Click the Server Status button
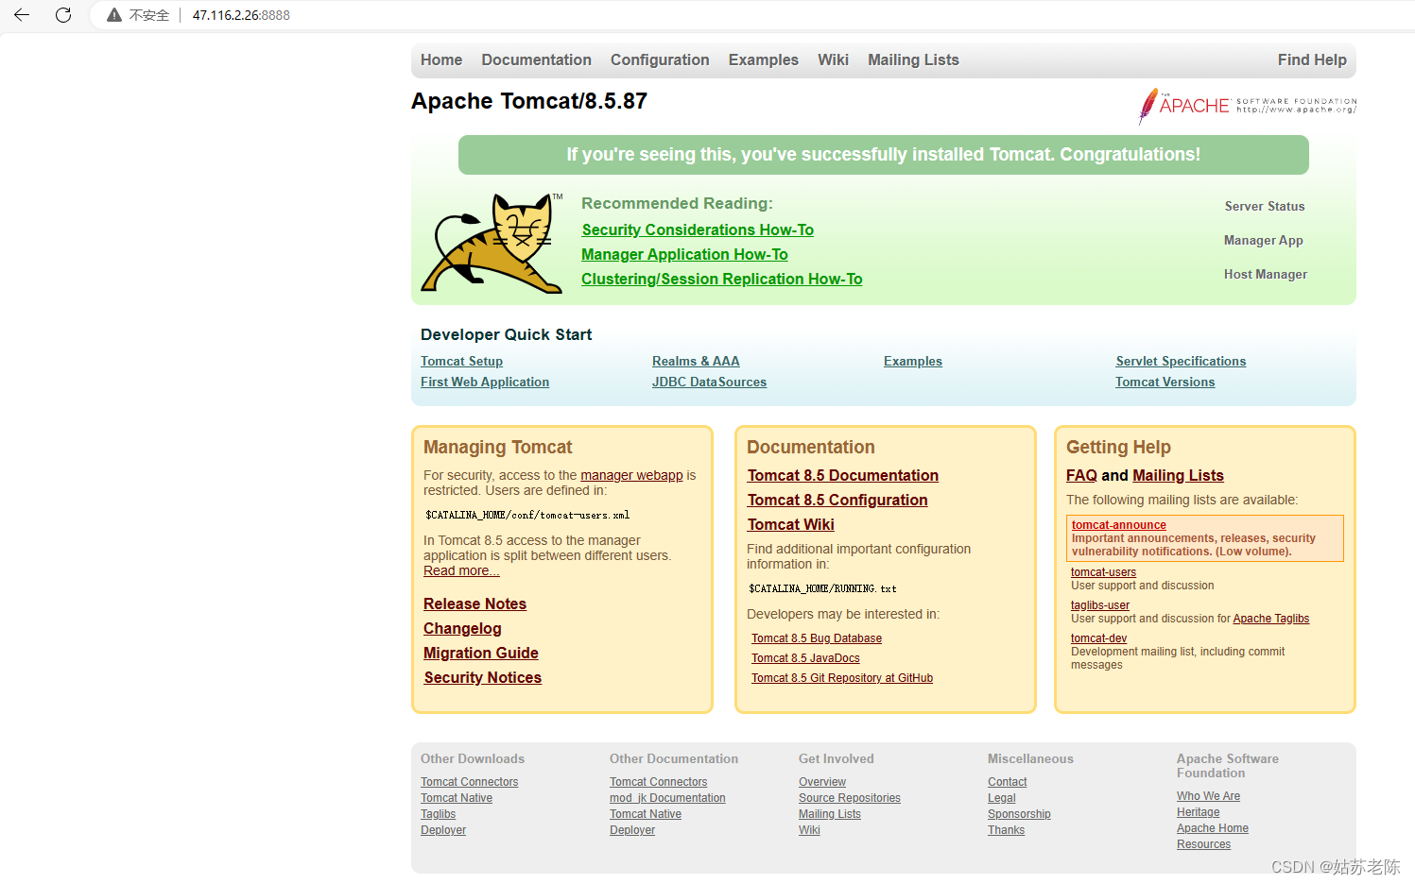Image resolution: width=1415 pixels, height=884 pixels. 1265,206
